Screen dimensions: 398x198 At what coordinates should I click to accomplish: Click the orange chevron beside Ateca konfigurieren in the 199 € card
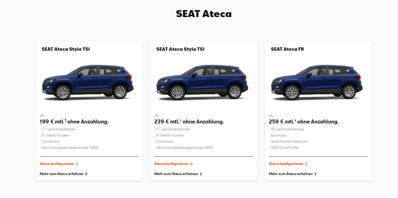tap(77, 164)
